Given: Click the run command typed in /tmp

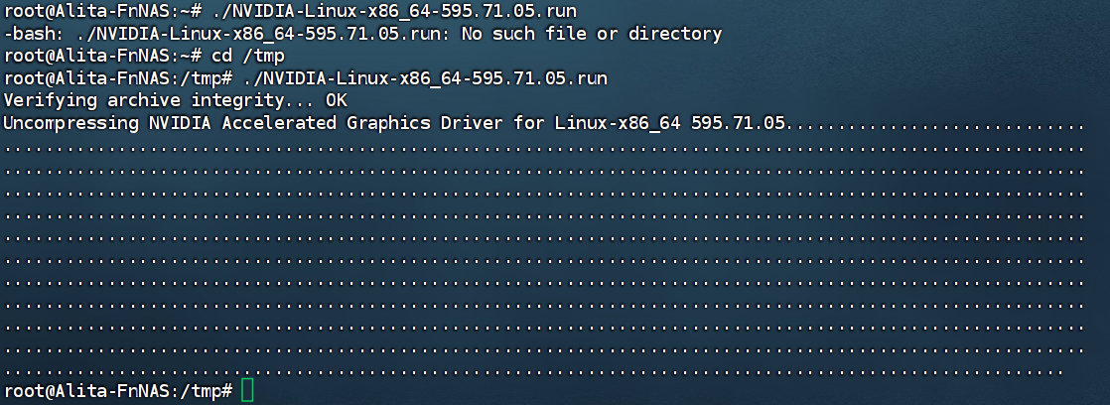Looking at the screenshot, I should pos(426,77).
